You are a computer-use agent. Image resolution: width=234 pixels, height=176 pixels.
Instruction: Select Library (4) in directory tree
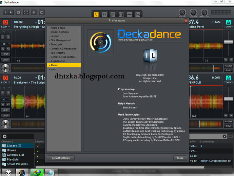point(18,146)
